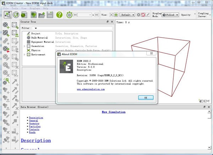Open the green Help question mark icon
This screenshot has width=213, height=155.
click(x=59, y=15)
